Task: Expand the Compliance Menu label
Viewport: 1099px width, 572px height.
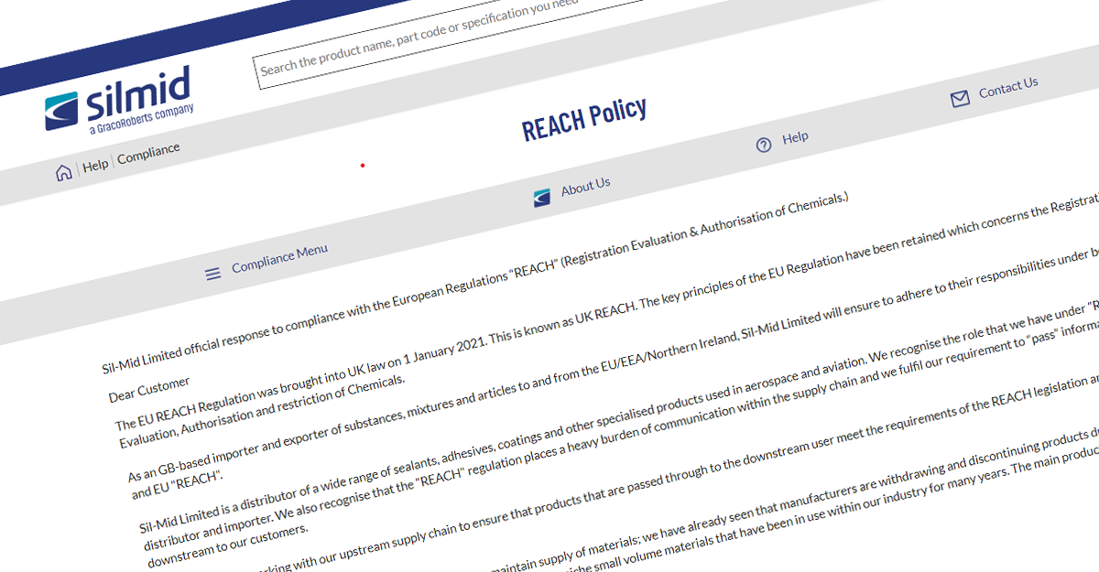Action: click(279, 258)
